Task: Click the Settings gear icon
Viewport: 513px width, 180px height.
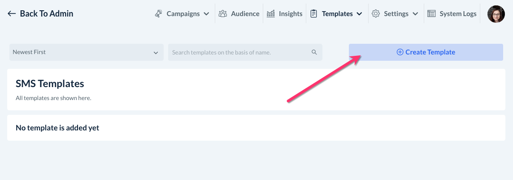Action: click(376, 14)
